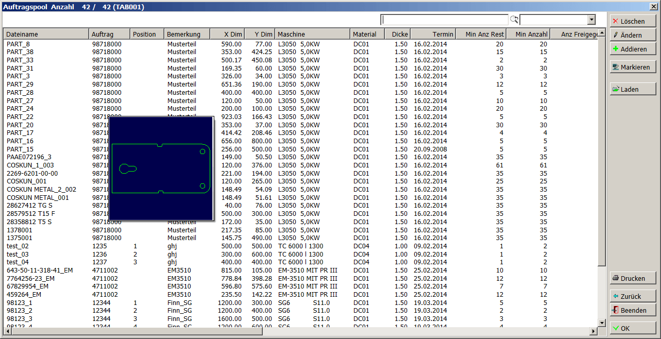Click the green plus Addieren button
This screenshot has width=661, height=339.
tap(633, 49)
